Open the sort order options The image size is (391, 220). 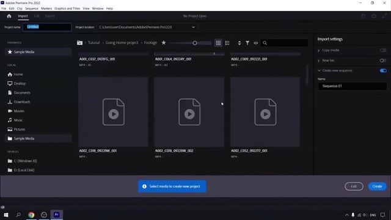tap(239, 43)
